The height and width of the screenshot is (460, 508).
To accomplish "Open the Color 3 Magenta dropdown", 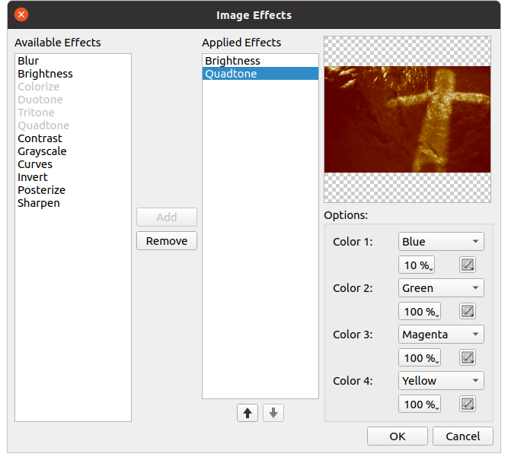I will click(441, 335).
